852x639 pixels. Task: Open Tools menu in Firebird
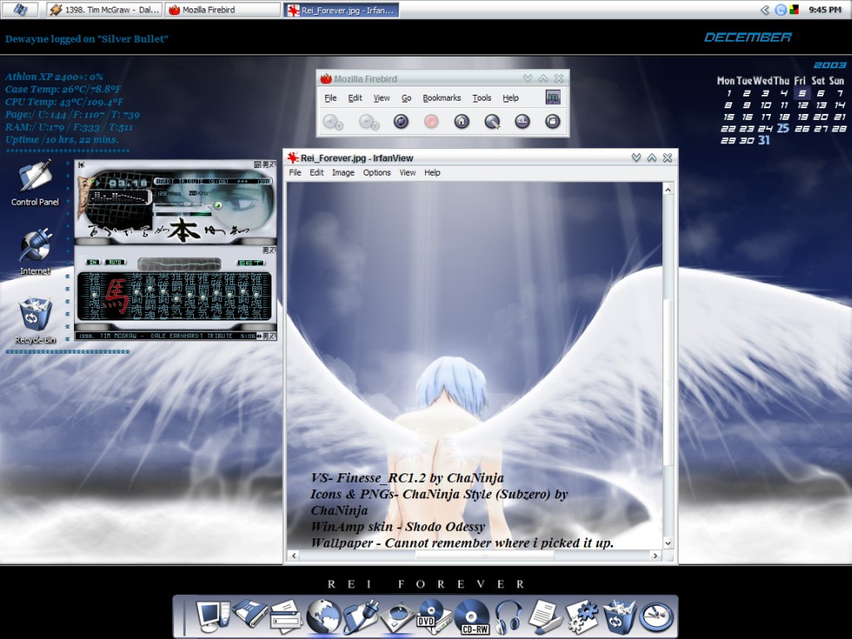pyautogui.click(x=482, y=98)
